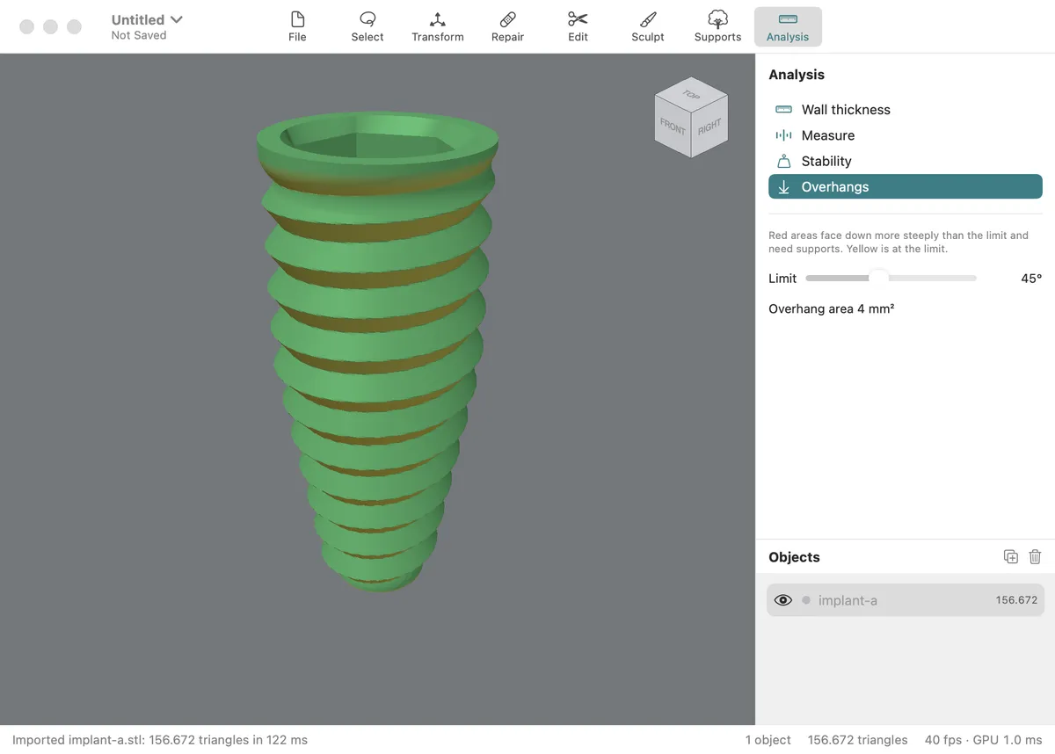Switch to the Analysis tab
Screen dimensions: 1055x754
coord(788,26)
